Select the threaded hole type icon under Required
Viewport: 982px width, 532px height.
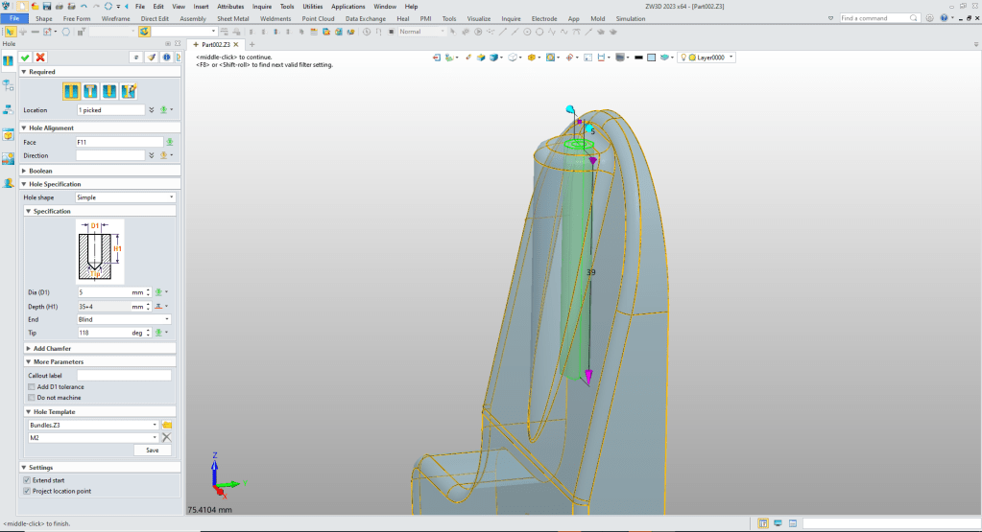(x=109, y=91)
